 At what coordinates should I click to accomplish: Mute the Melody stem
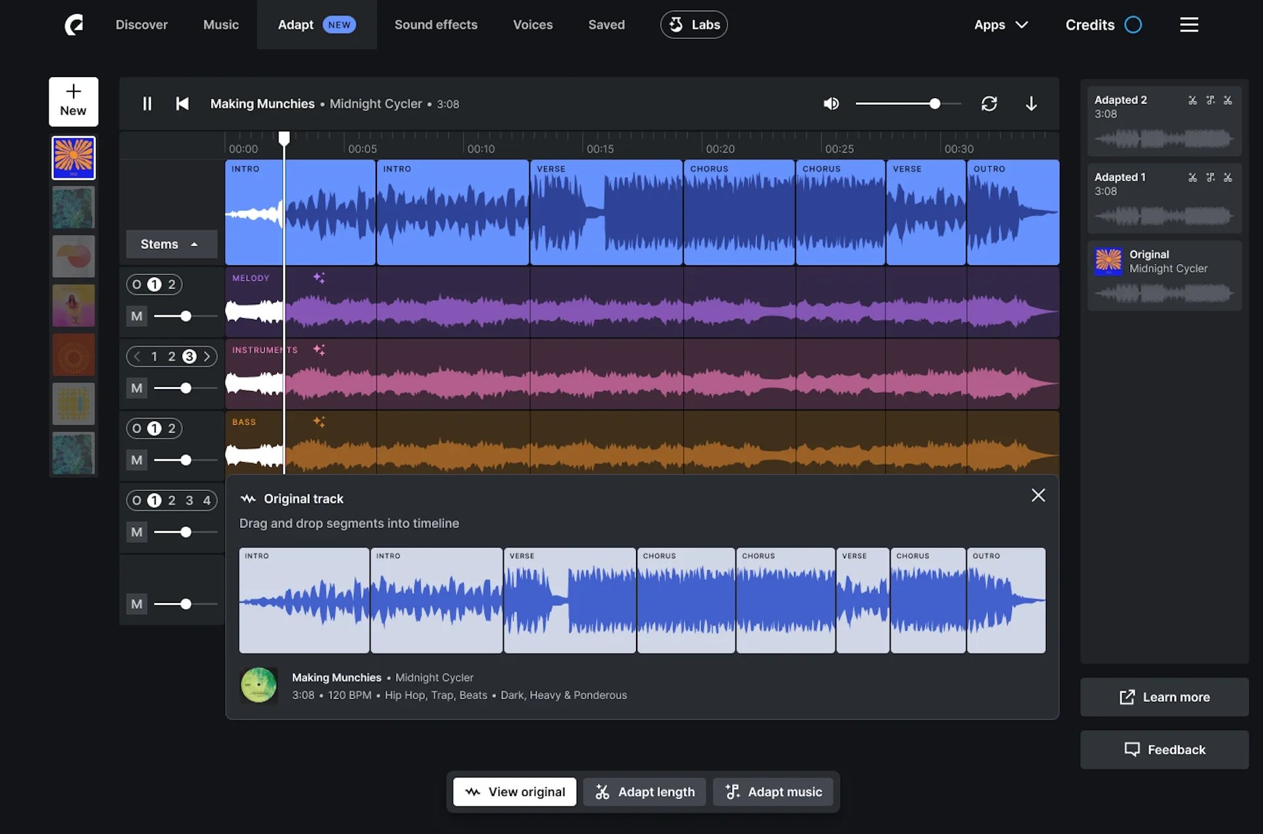pos(136,316)
